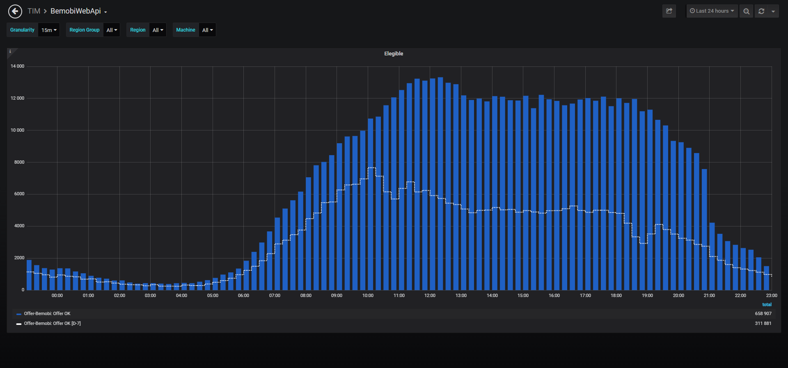This screenshot has height=368, width=788.
Task: Click the 311 881 total value
Action: coord(763,323)
